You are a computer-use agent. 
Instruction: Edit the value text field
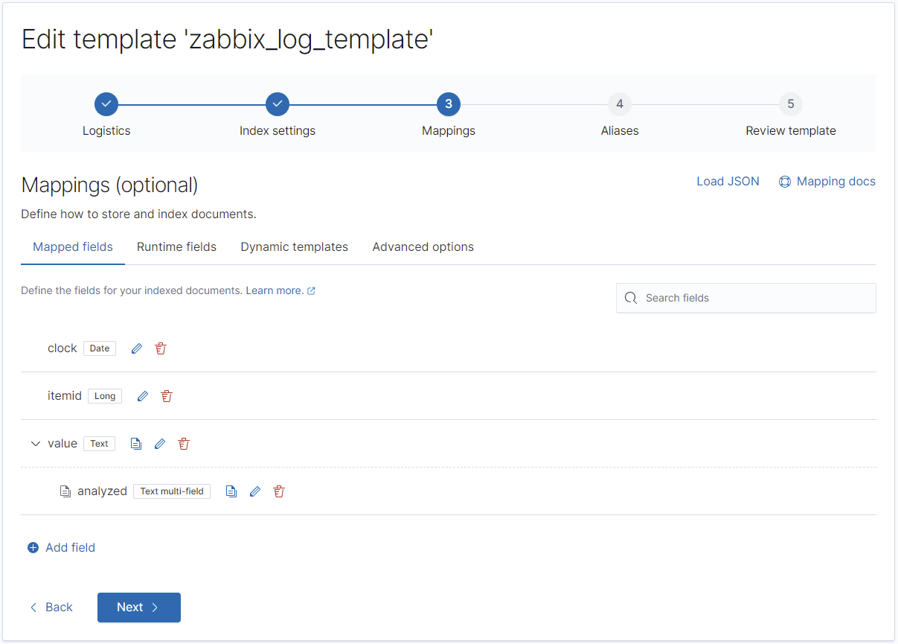[x=159, y=444]
